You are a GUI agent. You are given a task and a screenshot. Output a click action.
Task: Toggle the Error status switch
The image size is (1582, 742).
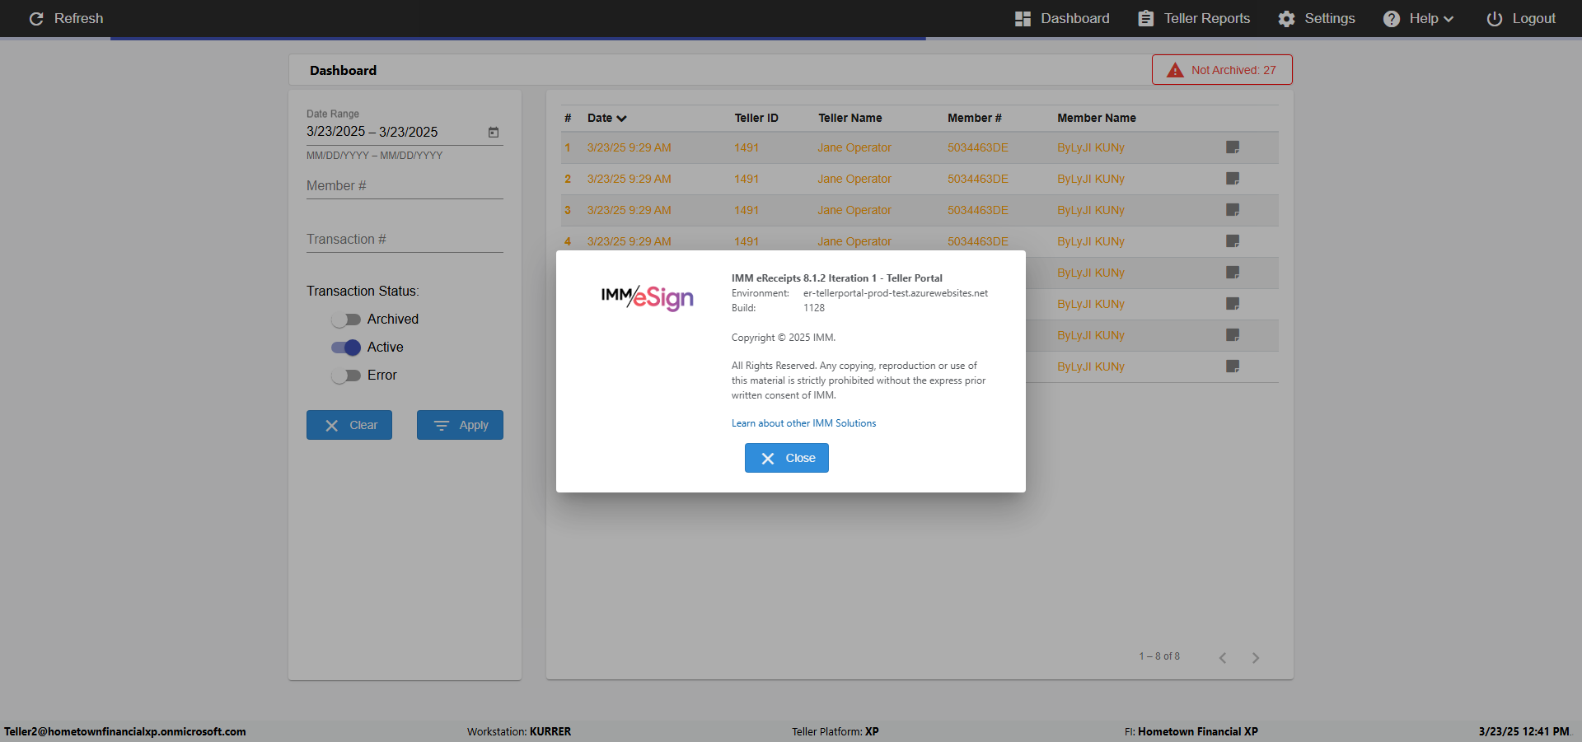click(346, 376)
